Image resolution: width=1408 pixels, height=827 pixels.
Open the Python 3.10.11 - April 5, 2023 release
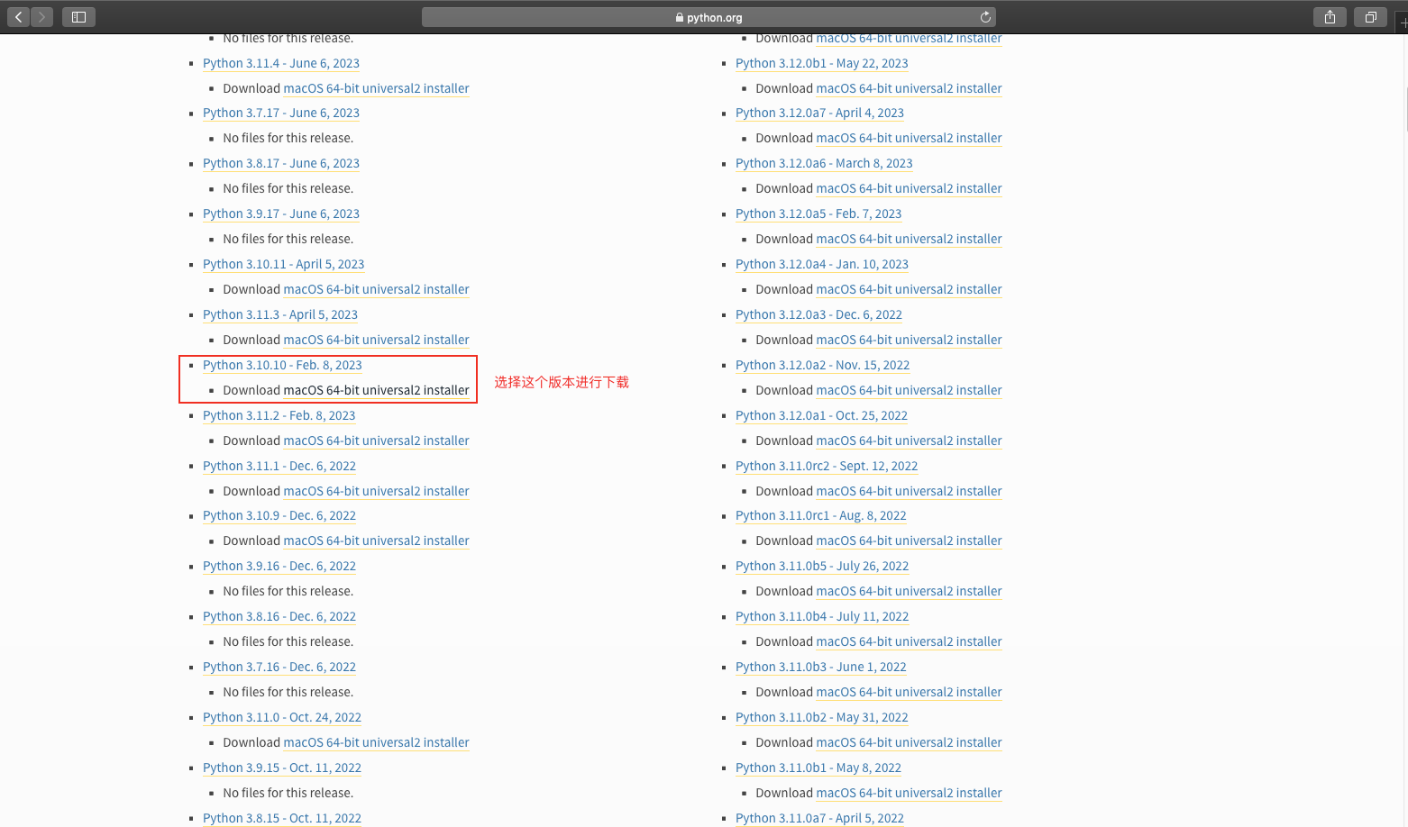pyautogui.click(x=284, y=264)
